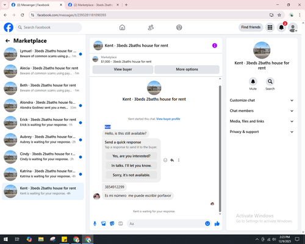
Task: Click the Find friends button
Action: (251, 27)
